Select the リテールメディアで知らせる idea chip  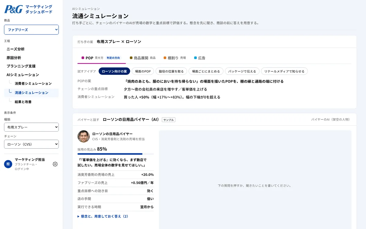pyautogui.click(x=284, y=71)
